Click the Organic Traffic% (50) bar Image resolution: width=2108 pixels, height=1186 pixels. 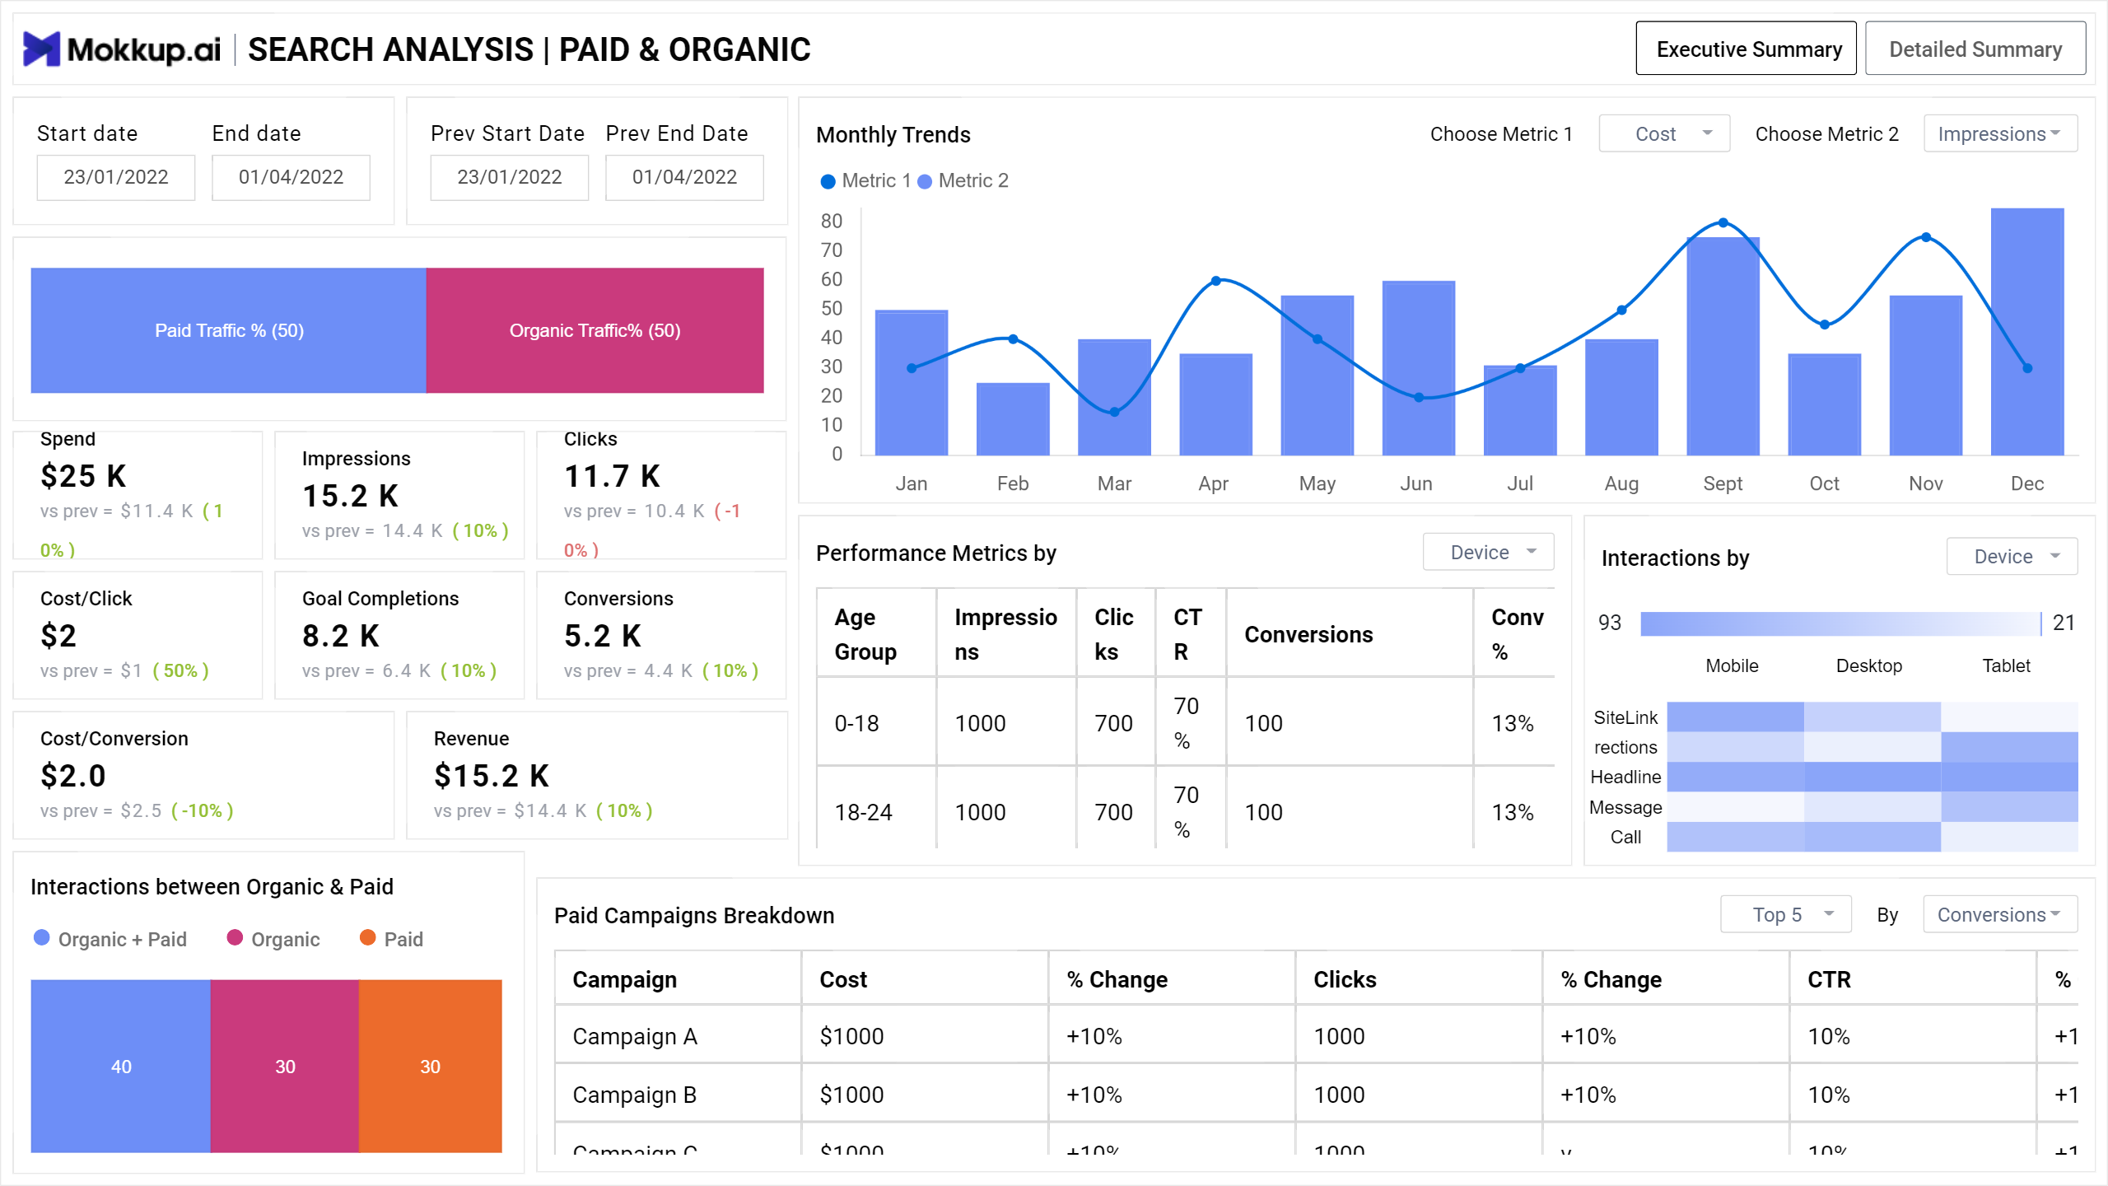coord(595,330)
